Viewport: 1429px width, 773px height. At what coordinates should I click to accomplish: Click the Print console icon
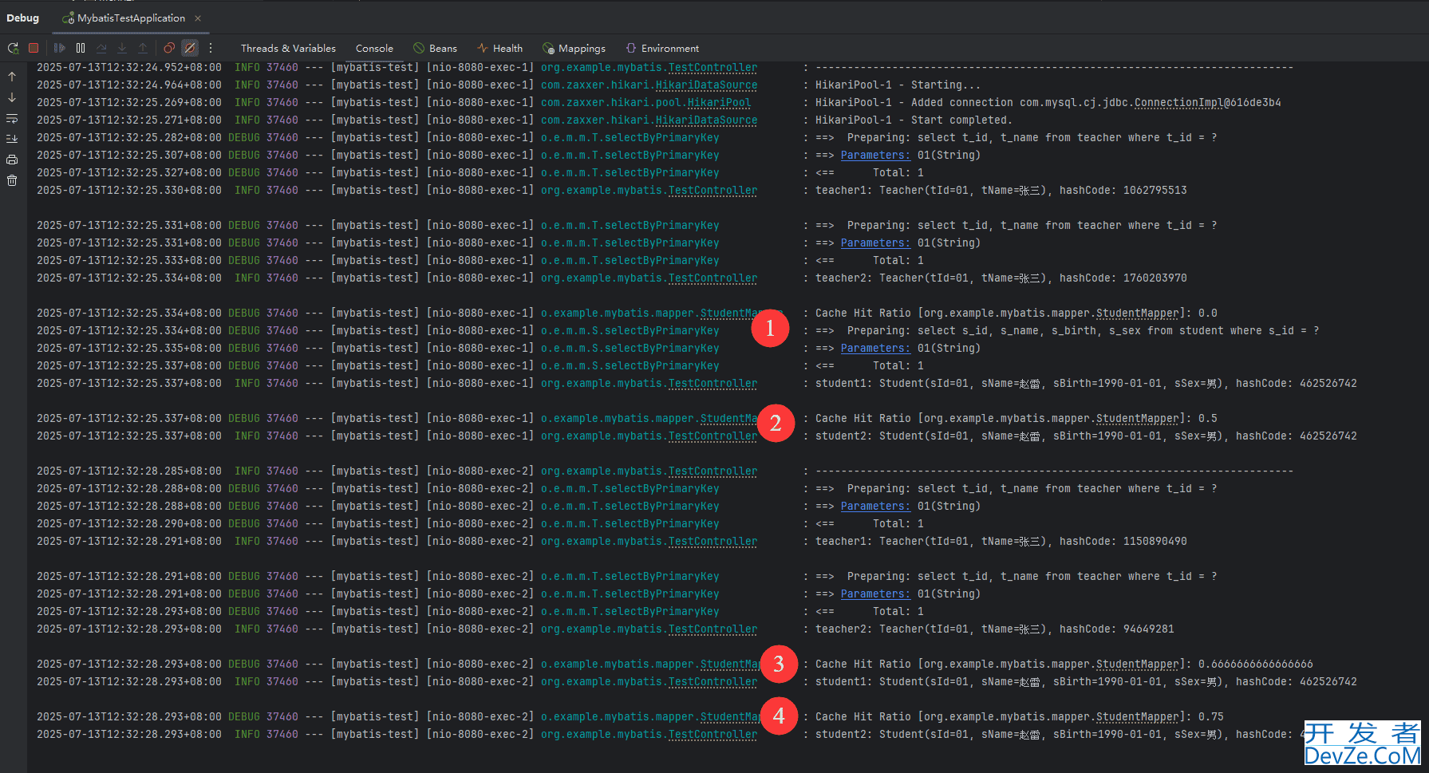[12, 160]
